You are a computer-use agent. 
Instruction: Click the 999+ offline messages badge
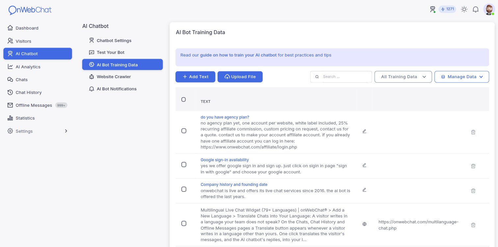(61, 105)
